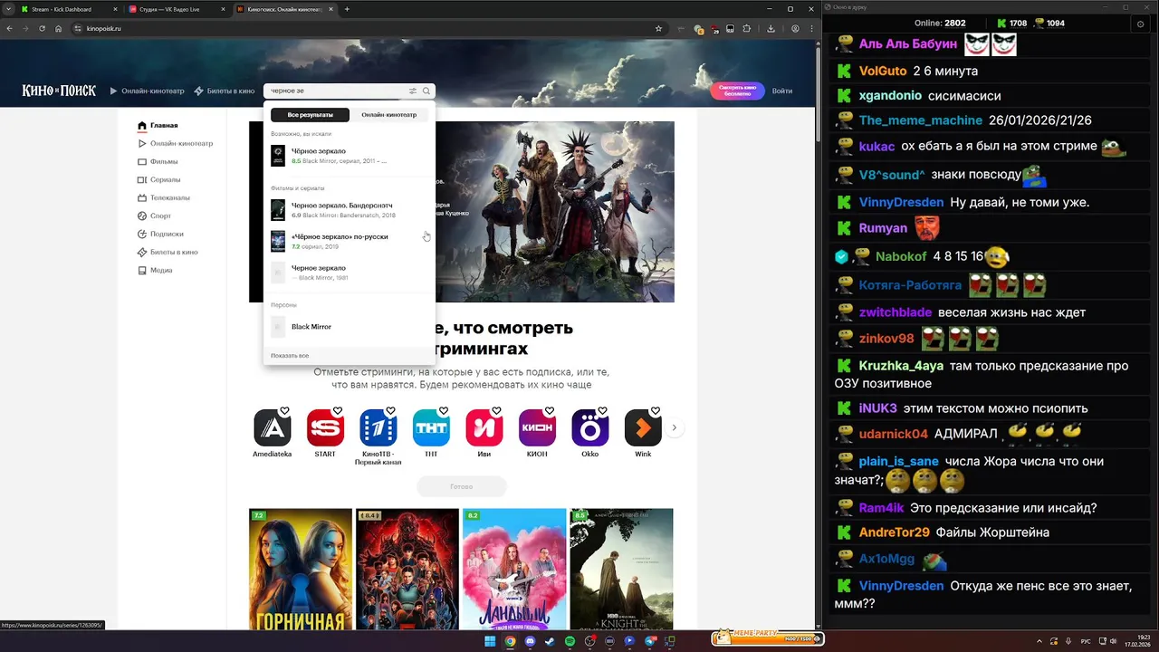Click the Смотреть кино бесплатно button
Screen dimensions: 1159x652
(x=737, y=91)
